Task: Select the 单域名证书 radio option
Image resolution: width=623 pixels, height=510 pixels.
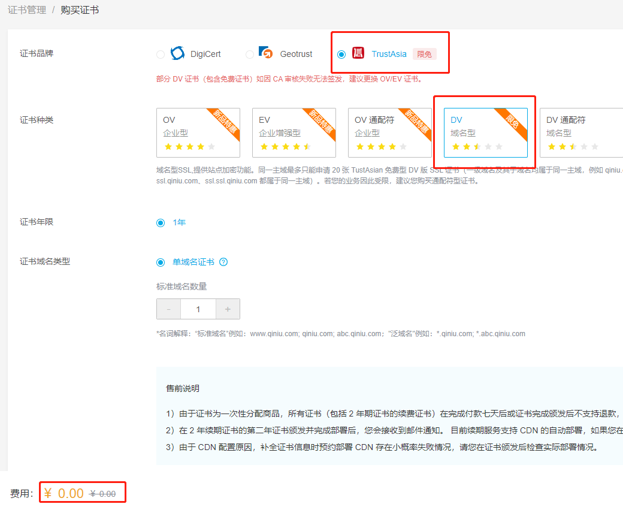Action: 161,262
